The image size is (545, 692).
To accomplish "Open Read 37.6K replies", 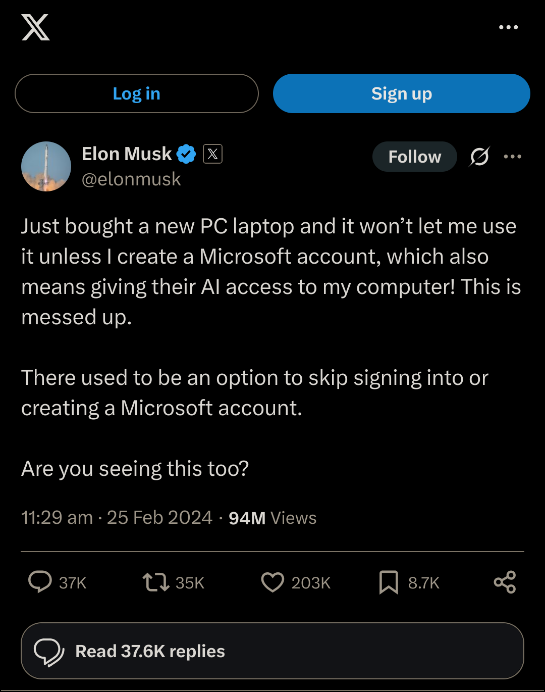I will point(272,651).
